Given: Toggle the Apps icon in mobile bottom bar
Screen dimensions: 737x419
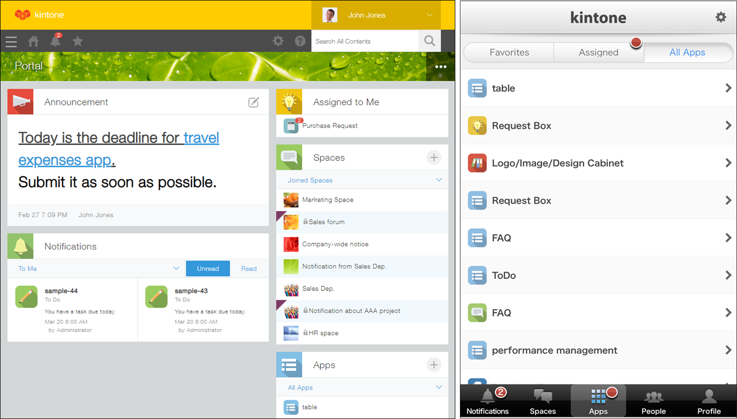Looking at the screenshot, I should coord(598,401).
